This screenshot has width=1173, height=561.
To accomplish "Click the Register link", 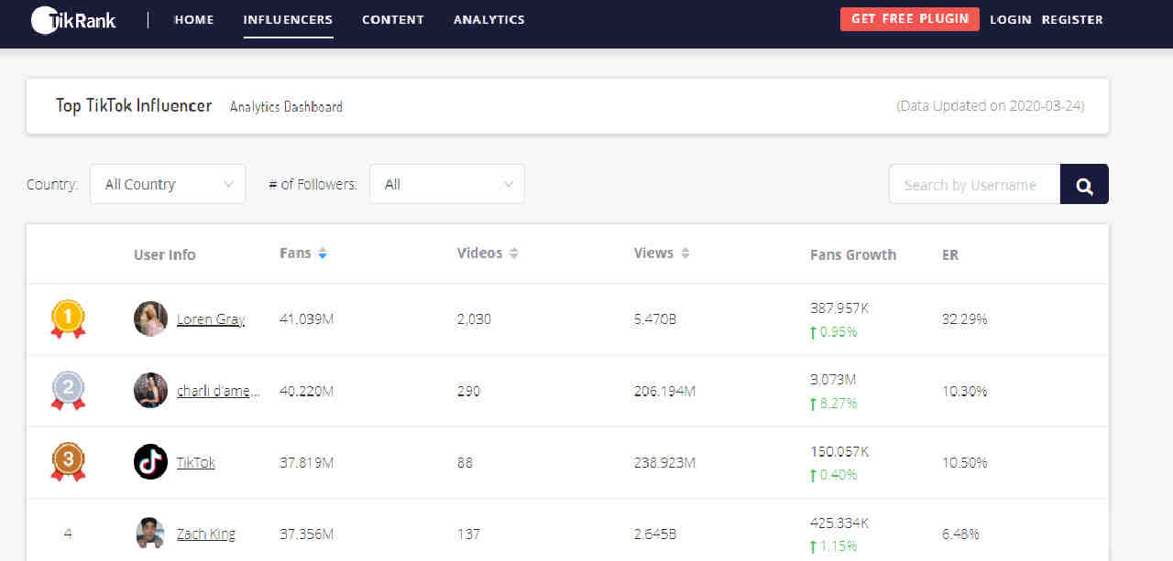I will (1072, 19).
